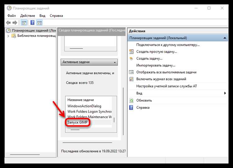Click the summary pane vertical scrollbar
Image resolution: width=233 pixels, height=168 pixels.
click(x=123, y=112)
